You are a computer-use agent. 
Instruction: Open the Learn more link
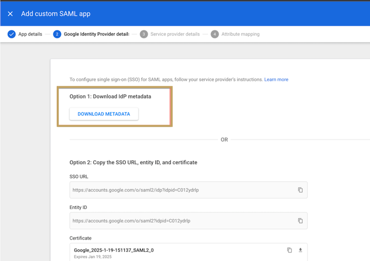pyautogui.click(x=276, y=80)
